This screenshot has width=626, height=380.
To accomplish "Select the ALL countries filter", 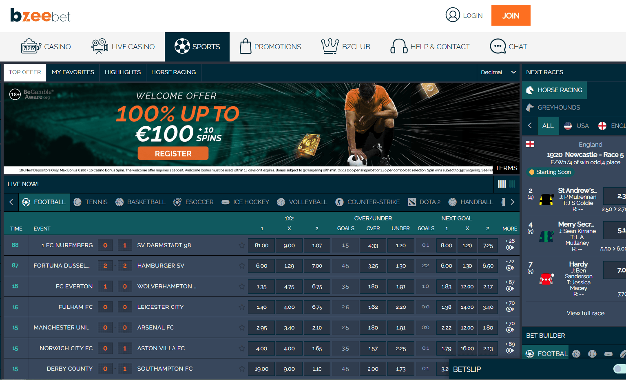I will tap(548, 126).
